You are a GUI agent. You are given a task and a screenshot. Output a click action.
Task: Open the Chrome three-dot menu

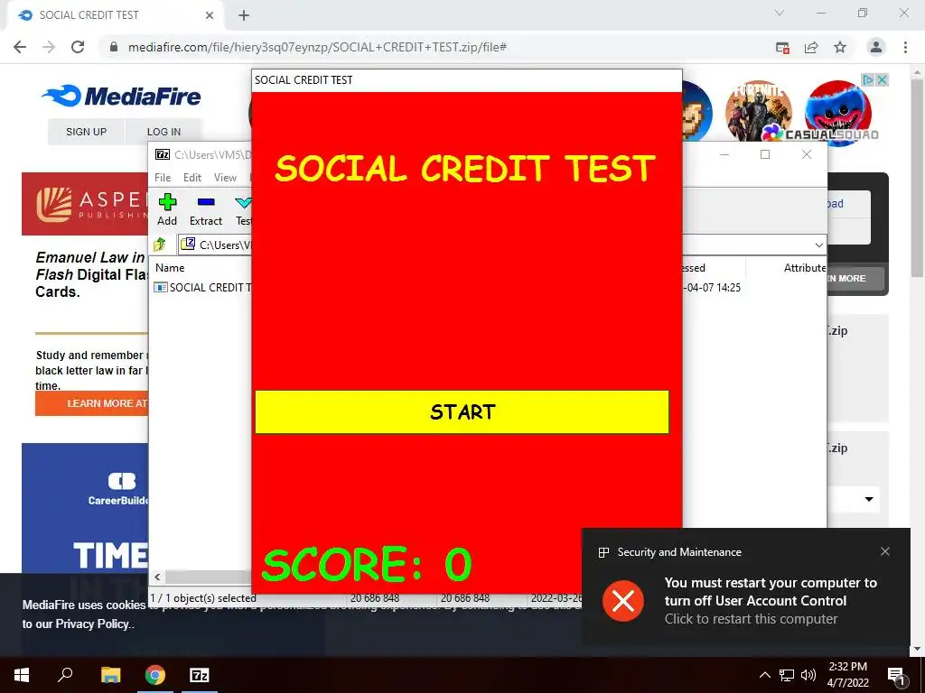(x=905, y=47)
